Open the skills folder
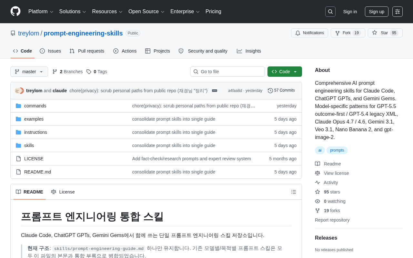Image resolution: width=413 pixels, height=258 pixels. [29, 145]
